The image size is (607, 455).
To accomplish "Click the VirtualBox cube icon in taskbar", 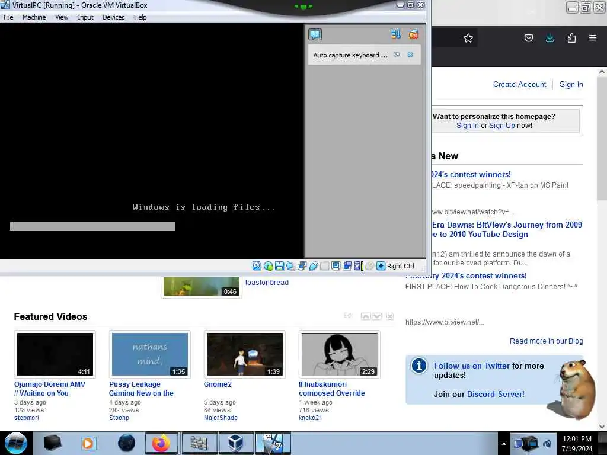I will tap(235, 443).
